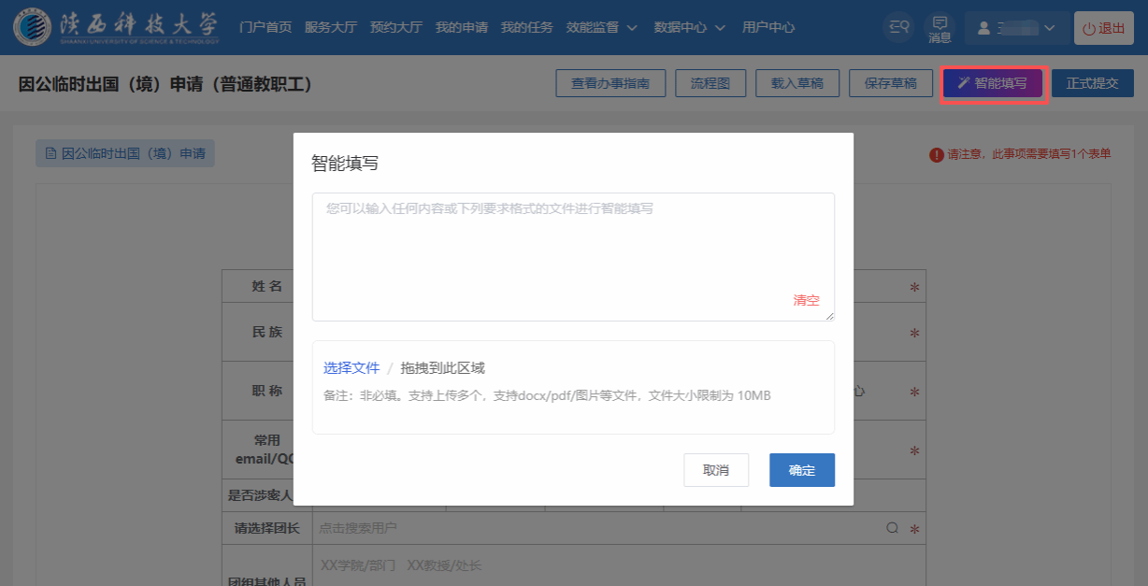The height and width of the screenshot is (586, 1148).
Task: Click the magnifier icon in 请选择团长 field
Action: point(893,528)
